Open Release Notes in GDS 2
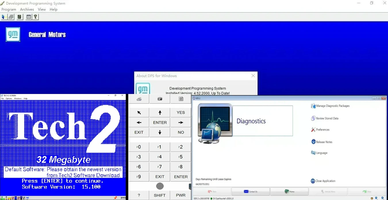Viewport: 388px width, 200px height. coord(322,142)
